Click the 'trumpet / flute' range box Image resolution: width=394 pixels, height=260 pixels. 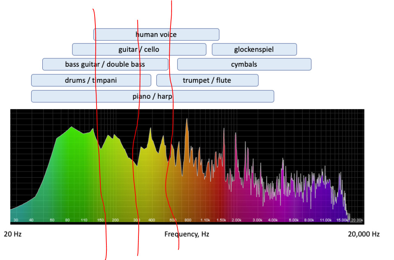[x=207, y=80]
